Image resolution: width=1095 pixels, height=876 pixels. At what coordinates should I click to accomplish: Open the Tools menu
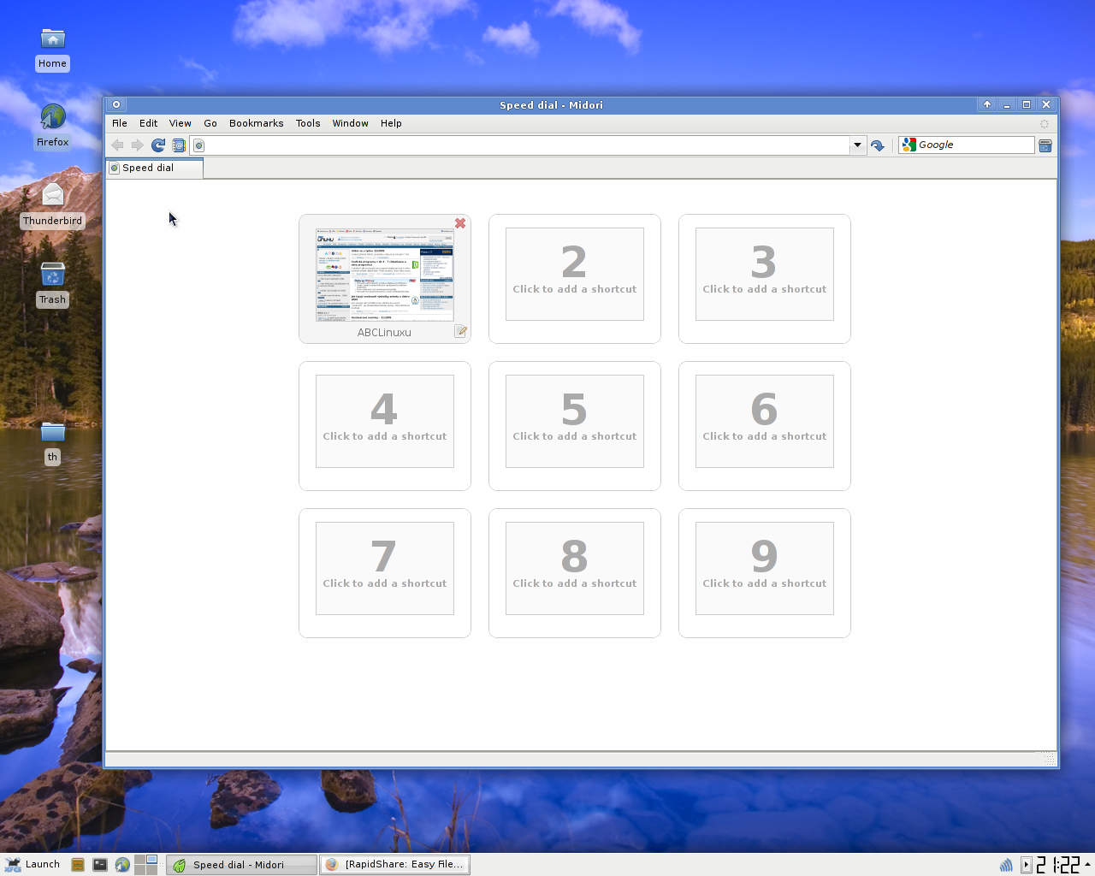tap(307, 123)
